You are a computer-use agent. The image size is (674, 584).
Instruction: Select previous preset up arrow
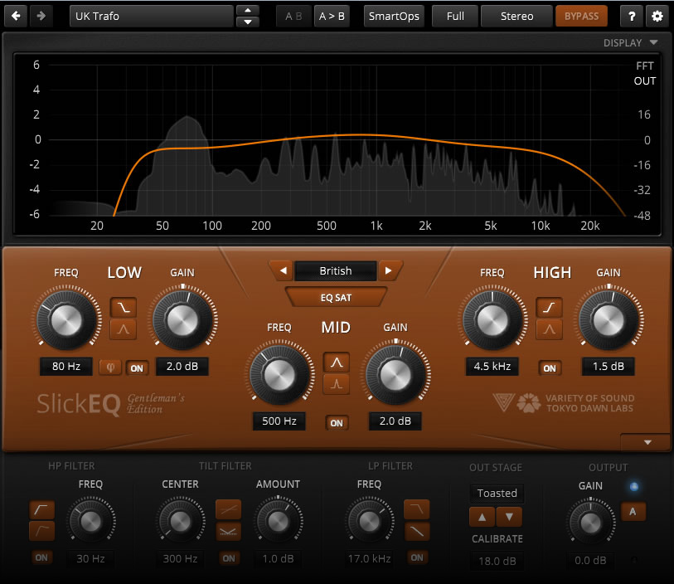(248, 10)
